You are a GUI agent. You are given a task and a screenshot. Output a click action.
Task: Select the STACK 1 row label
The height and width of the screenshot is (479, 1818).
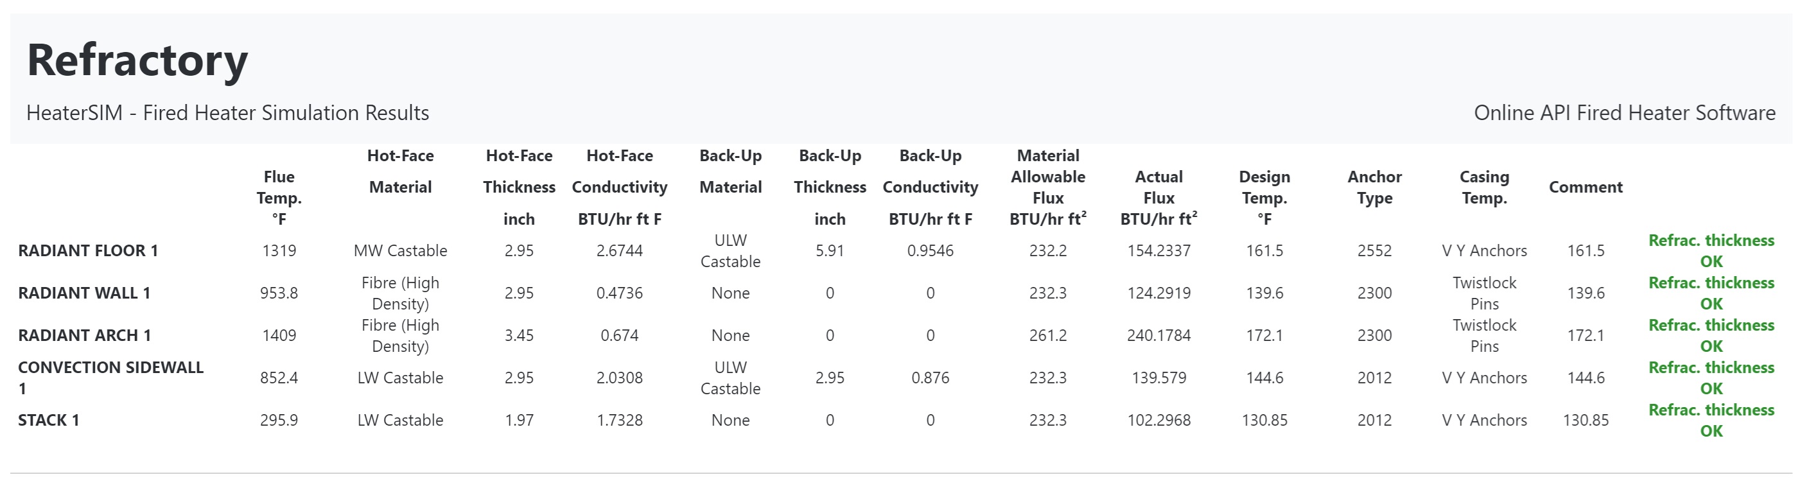coord(49,420)
